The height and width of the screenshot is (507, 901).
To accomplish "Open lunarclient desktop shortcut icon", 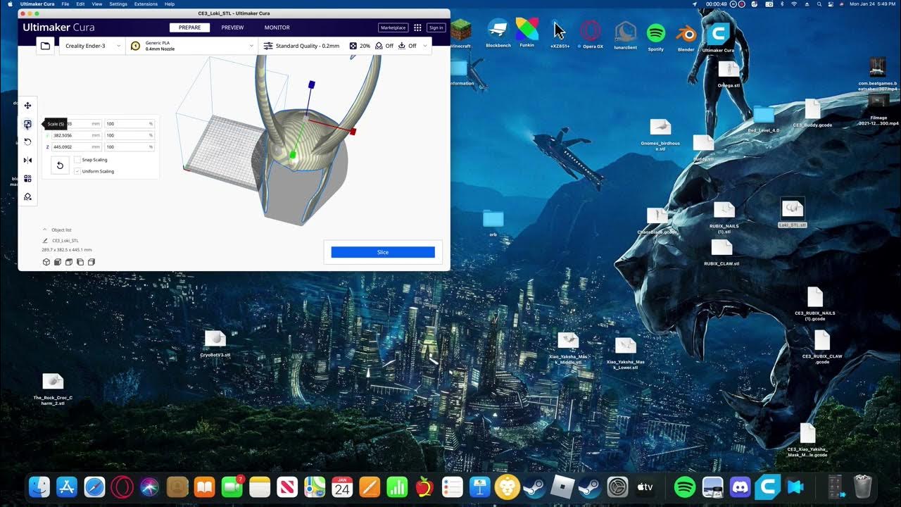I will (x=625, y=32).
